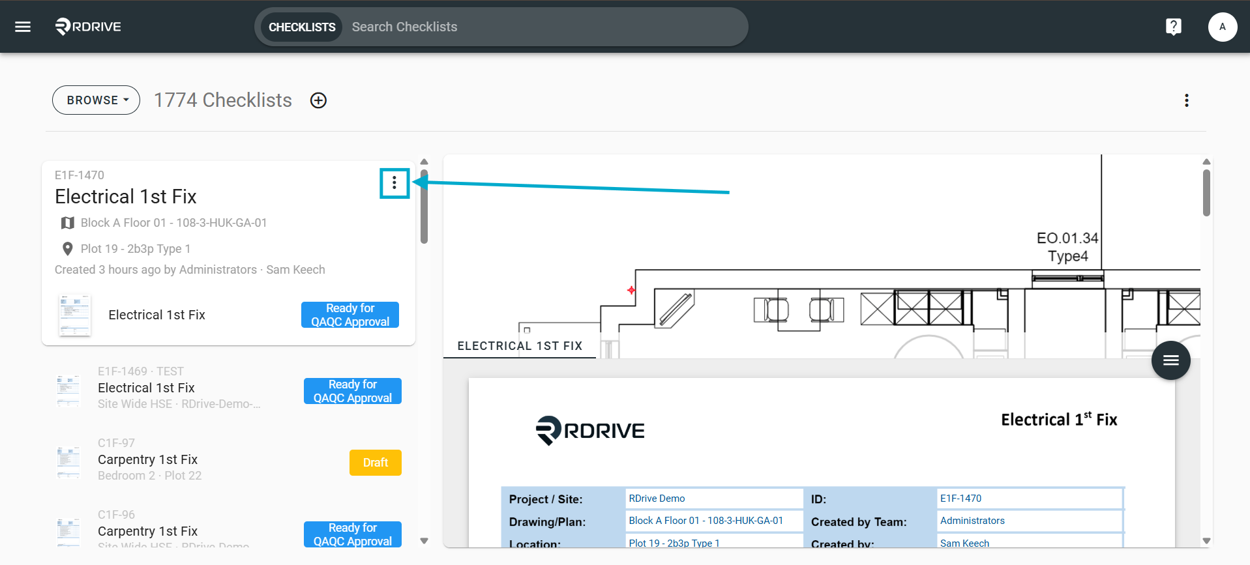Open the user avatar menu
Viewport: 1250px width, 565px height.
(x=1222, y=27)
